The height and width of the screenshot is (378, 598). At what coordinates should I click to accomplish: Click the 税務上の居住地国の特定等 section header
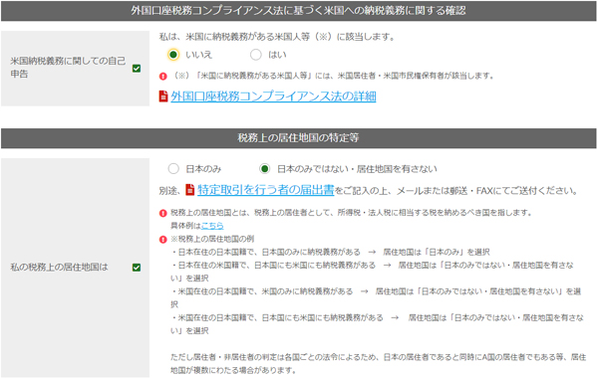(x=299, y=138)
